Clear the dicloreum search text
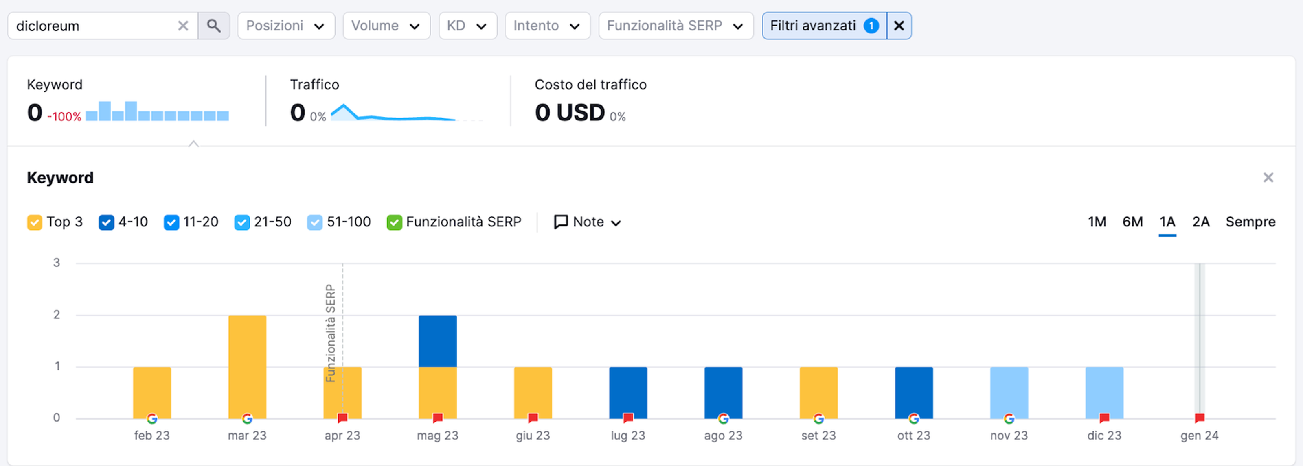 click(183, 26)
